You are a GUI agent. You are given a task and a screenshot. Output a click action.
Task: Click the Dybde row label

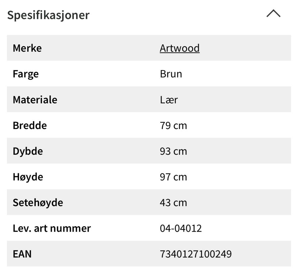tap(28, 152)
